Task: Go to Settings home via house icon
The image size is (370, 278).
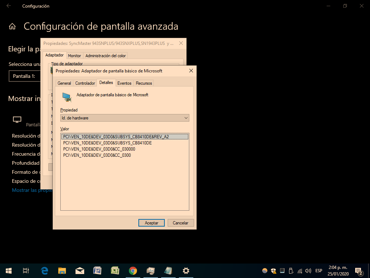Action: point(12,26)
